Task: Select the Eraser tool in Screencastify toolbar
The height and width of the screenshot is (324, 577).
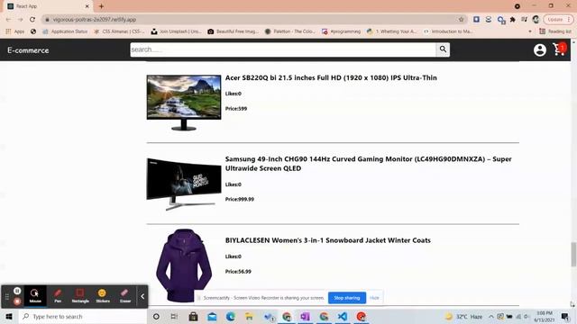Action: coord(125,296)
